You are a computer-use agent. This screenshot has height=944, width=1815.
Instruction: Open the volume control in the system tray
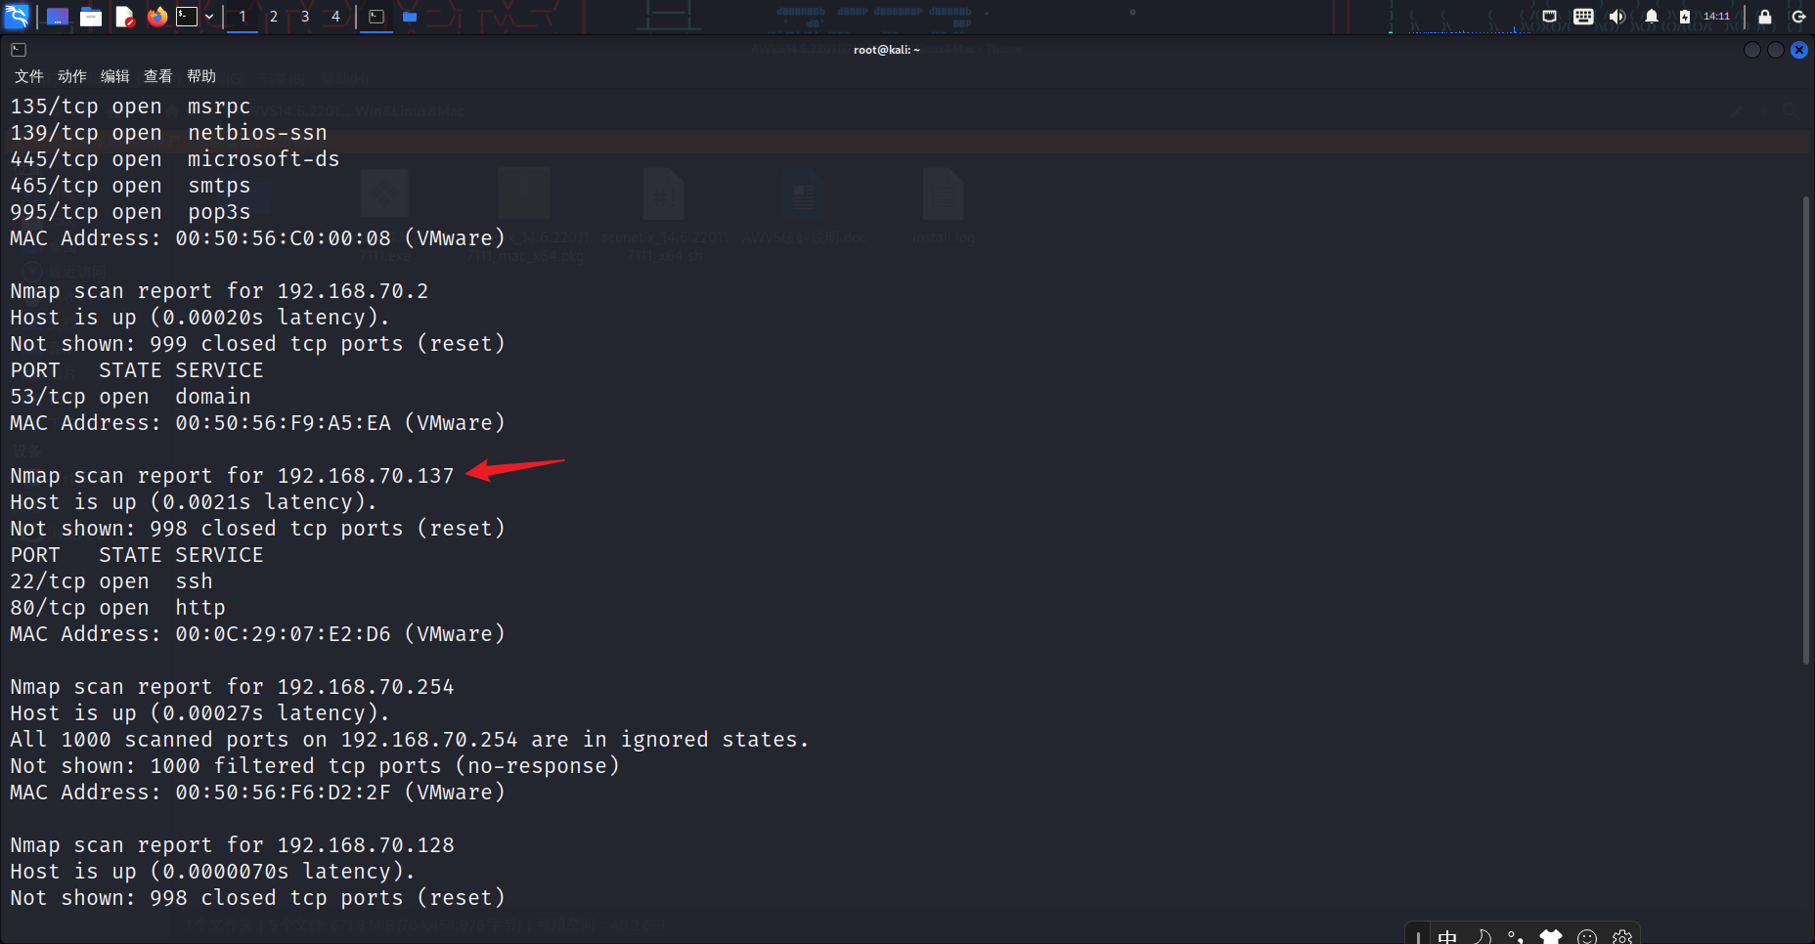point(1616,17)
